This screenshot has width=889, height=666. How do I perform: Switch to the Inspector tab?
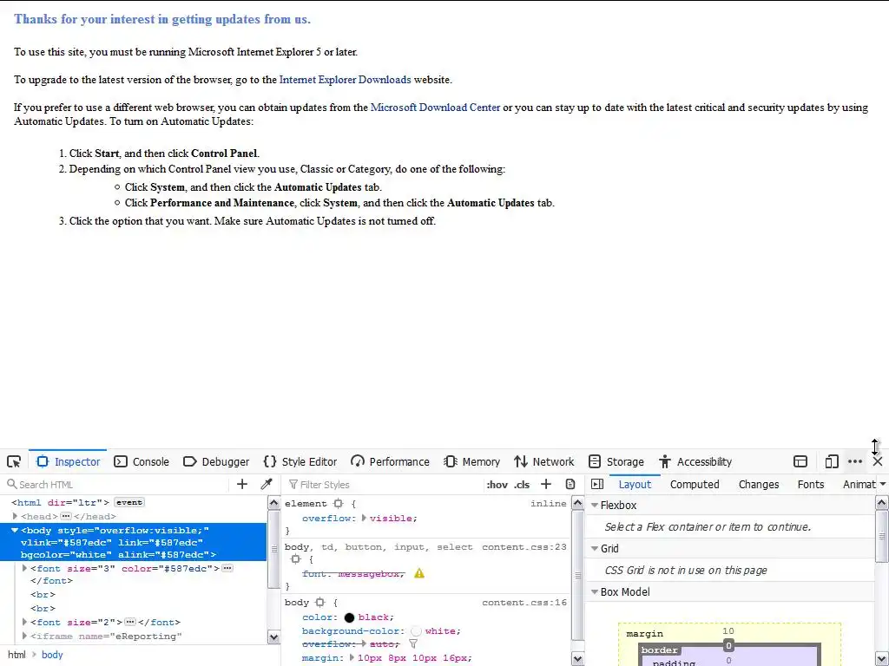click(68, 461)
